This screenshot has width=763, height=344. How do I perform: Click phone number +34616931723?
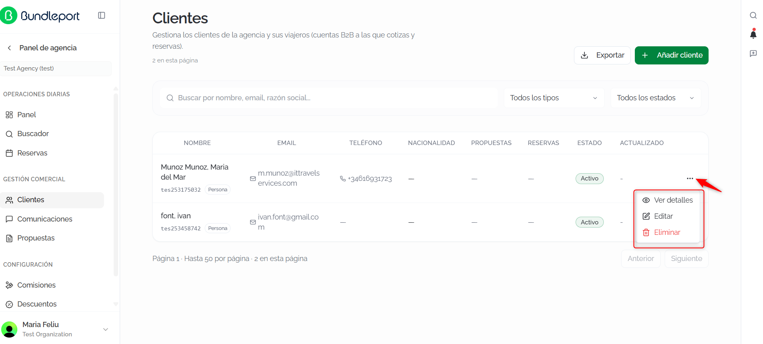click(x=370, y=179)
